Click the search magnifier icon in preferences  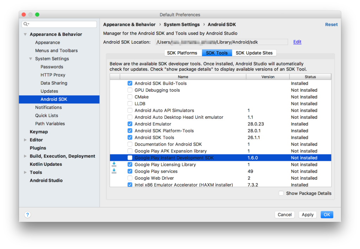[26, 24]
